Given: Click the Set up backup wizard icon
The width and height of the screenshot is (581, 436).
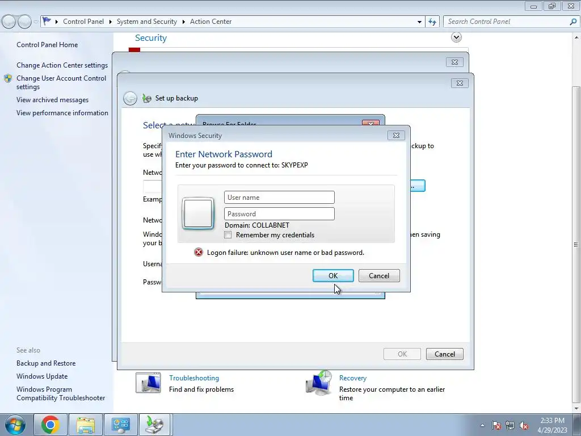Looking at the screenshot, I should pyautogui.click(x=147, y=98).
